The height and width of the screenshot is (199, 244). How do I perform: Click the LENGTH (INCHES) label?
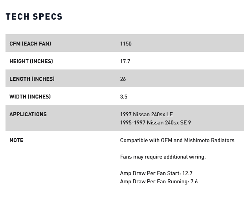[32, 79]
